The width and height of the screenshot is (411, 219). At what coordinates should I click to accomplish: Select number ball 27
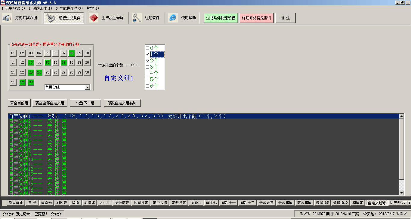point(63,72)
